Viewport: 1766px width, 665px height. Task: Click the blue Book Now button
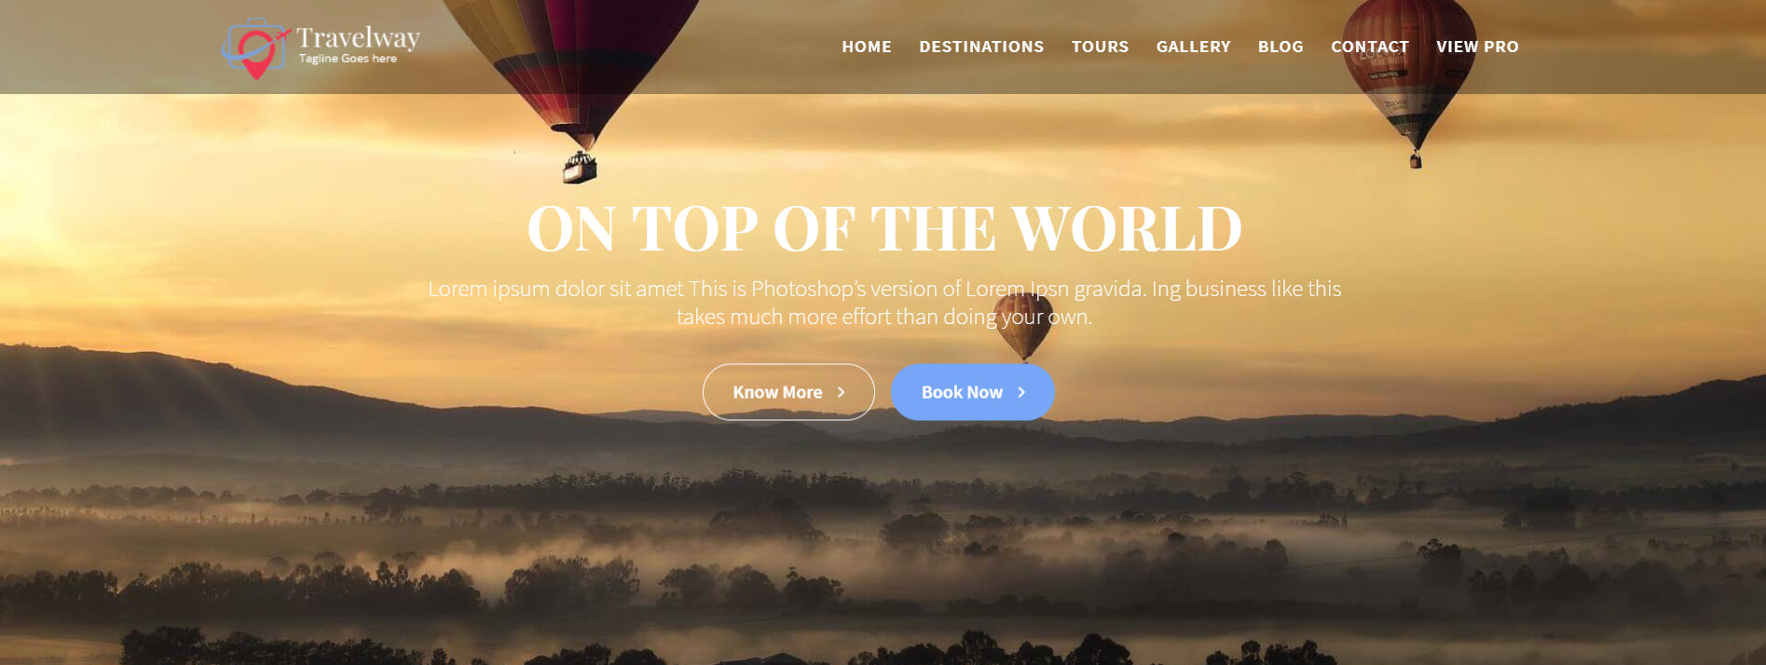point(972,392)
